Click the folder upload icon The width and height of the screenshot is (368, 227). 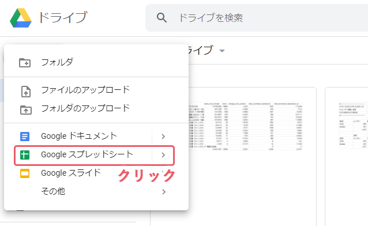point(26,109)
